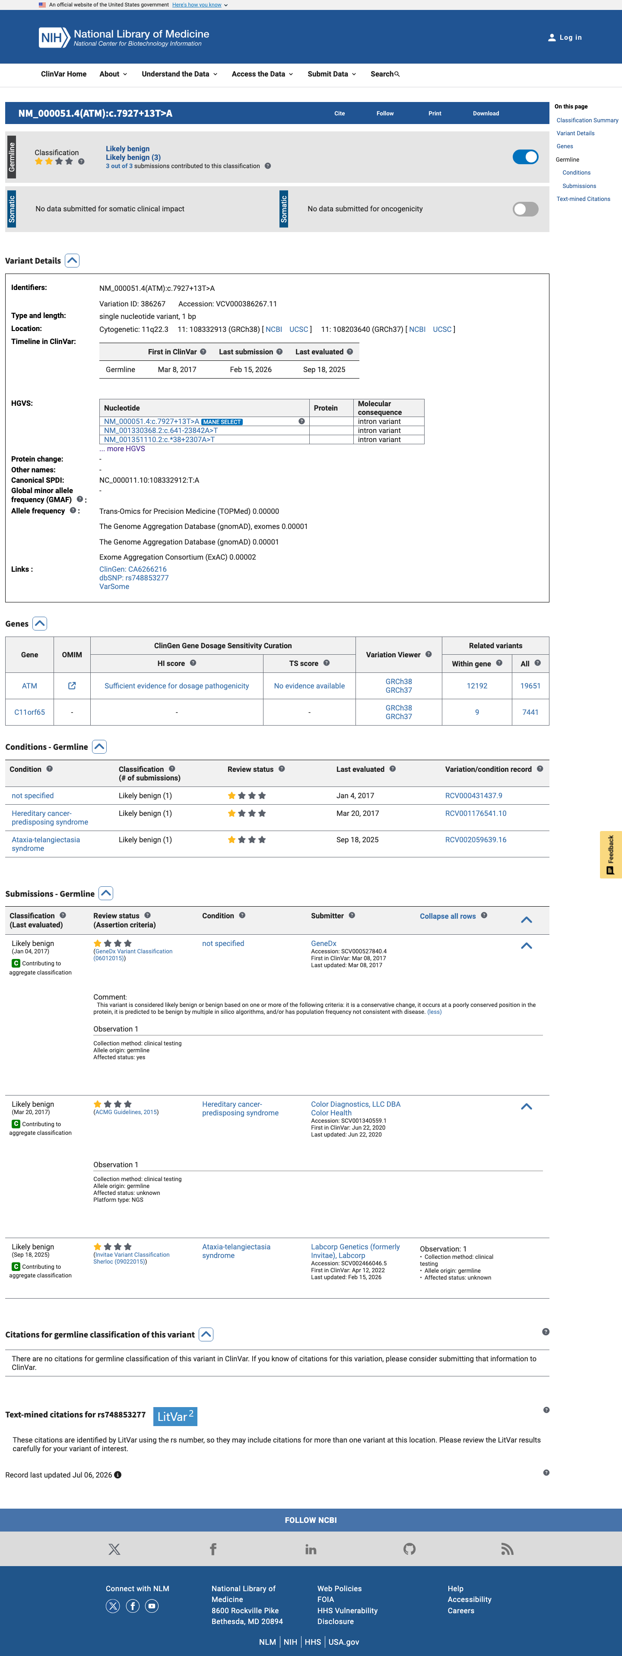Screen dimensions: 622x1656
Task: Open the YouTube icon under Connect with NLM
Action: click(152, 1606)
